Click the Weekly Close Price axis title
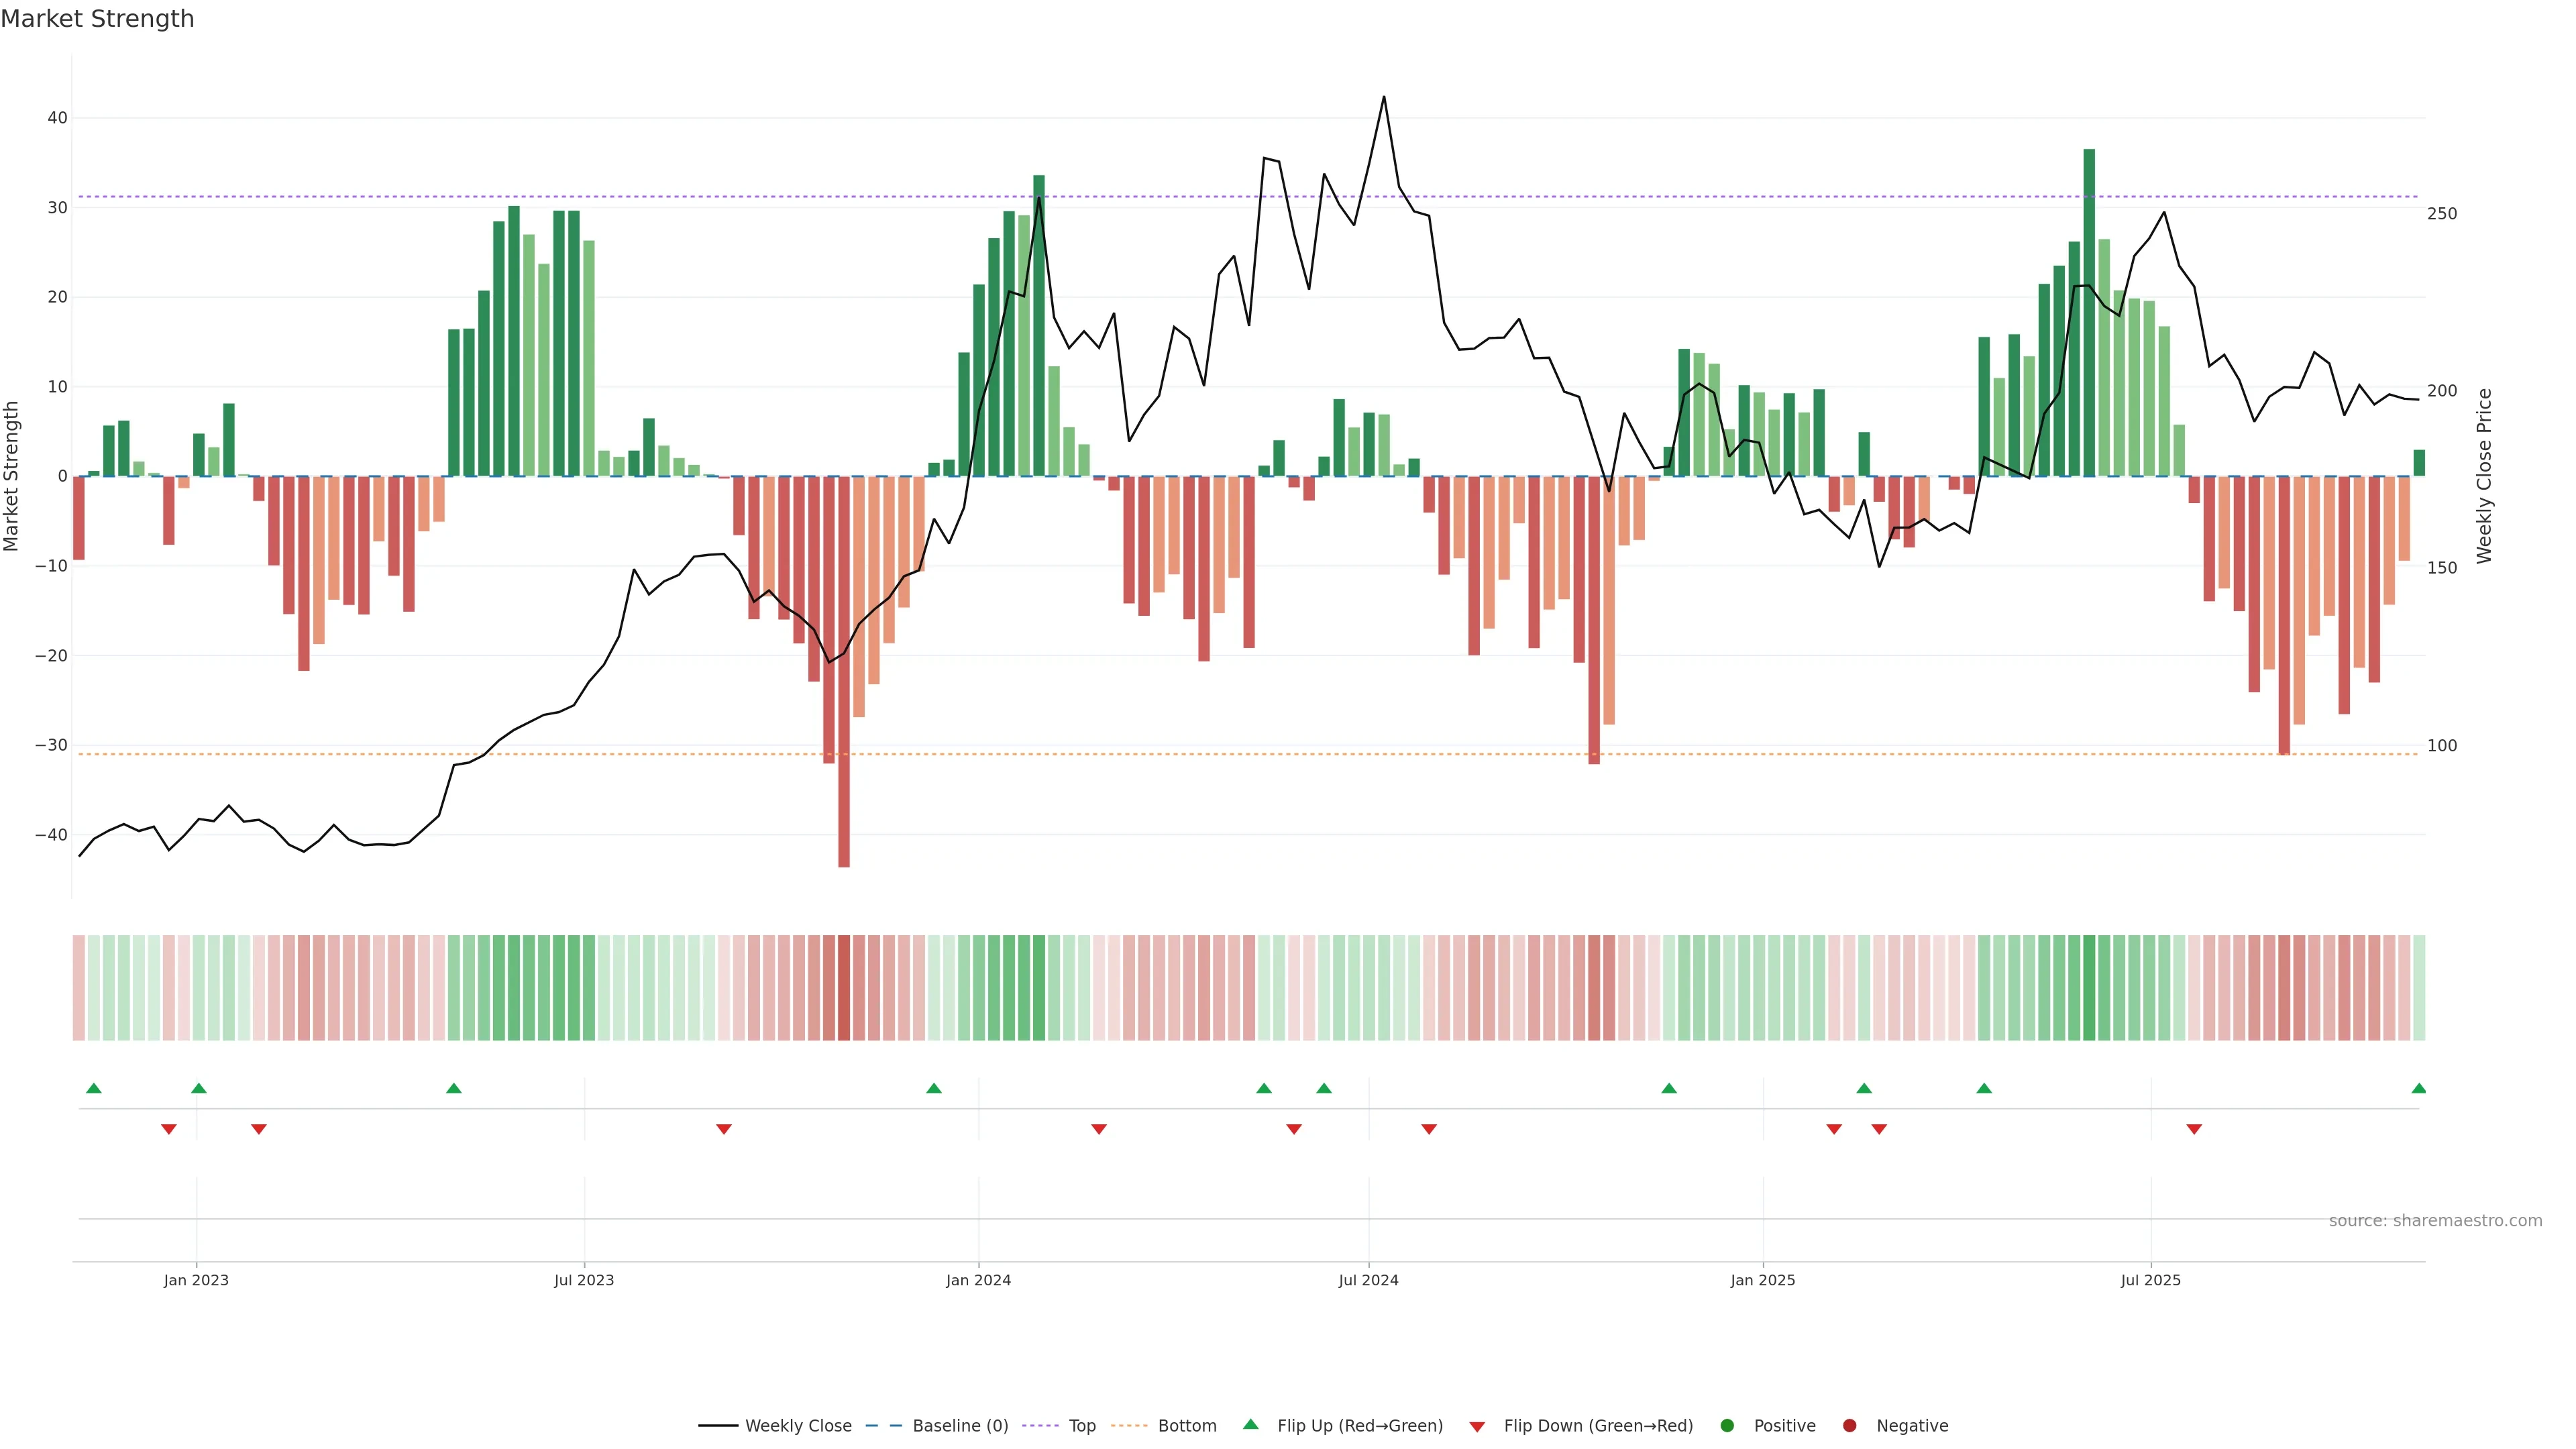Screen dimensions: 2576x1449 [2484, 476]
